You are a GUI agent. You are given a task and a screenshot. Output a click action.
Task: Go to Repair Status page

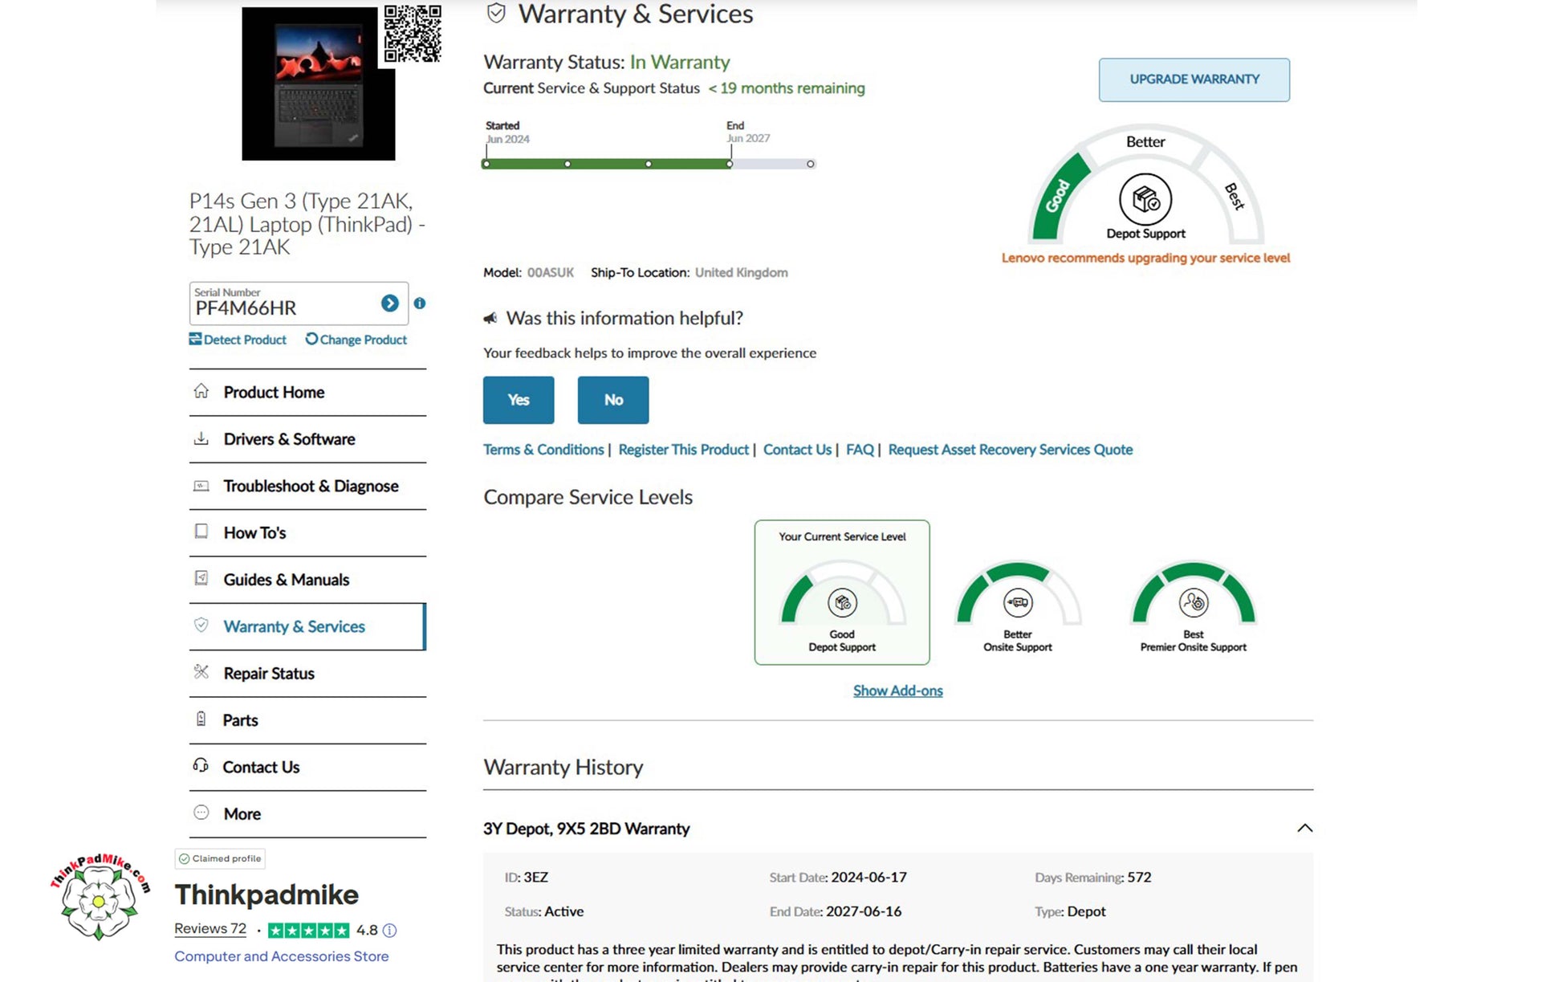click(269, 674)
